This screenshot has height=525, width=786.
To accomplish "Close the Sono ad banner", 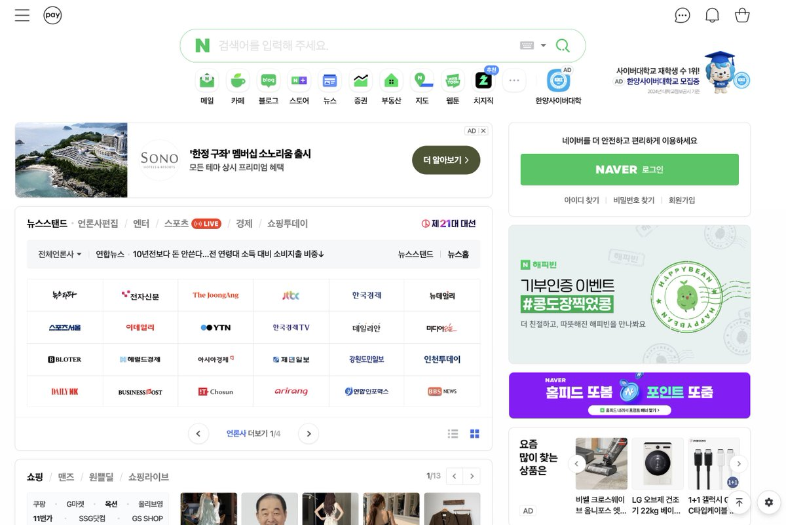I will (483, 131).
